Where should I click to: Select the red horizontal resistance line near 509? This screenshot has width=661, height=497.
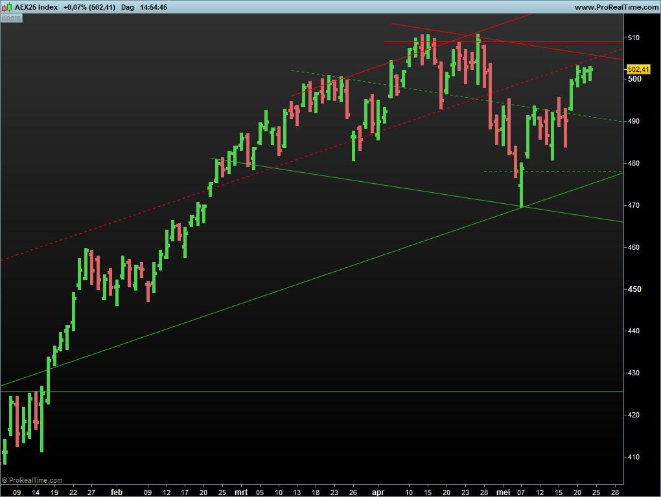point(551,41)
